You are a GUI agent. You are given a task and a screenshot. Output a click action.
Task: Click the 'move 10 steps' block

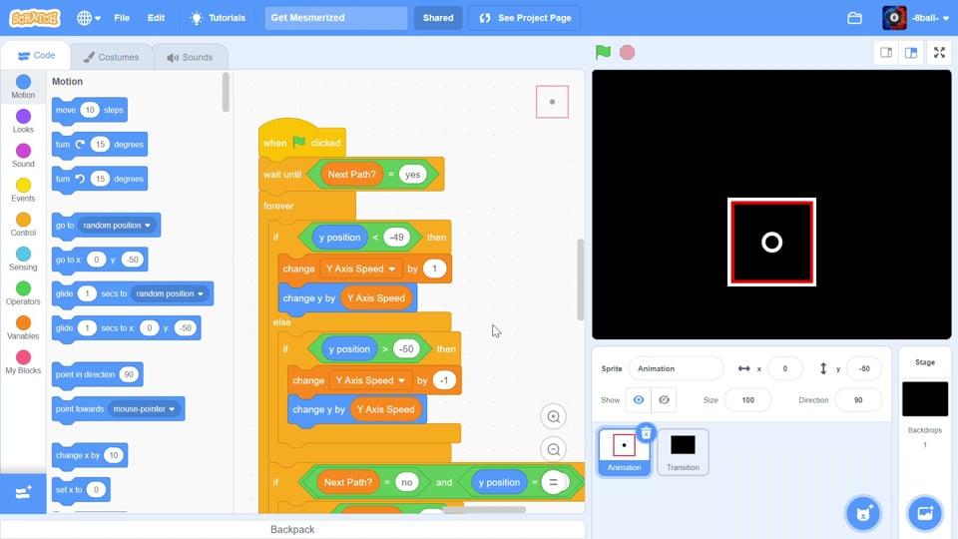coord(90,110)
